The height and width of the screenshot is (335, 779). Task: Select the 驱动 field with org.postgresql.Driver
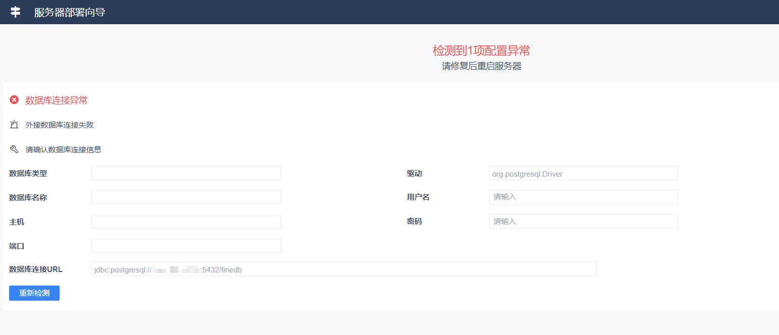pos(583,173)
